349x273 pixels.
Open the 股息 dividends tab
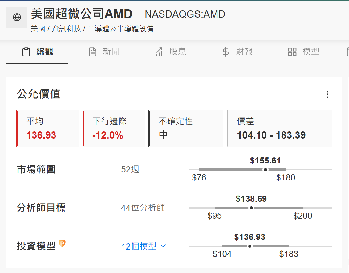[171, 52]
